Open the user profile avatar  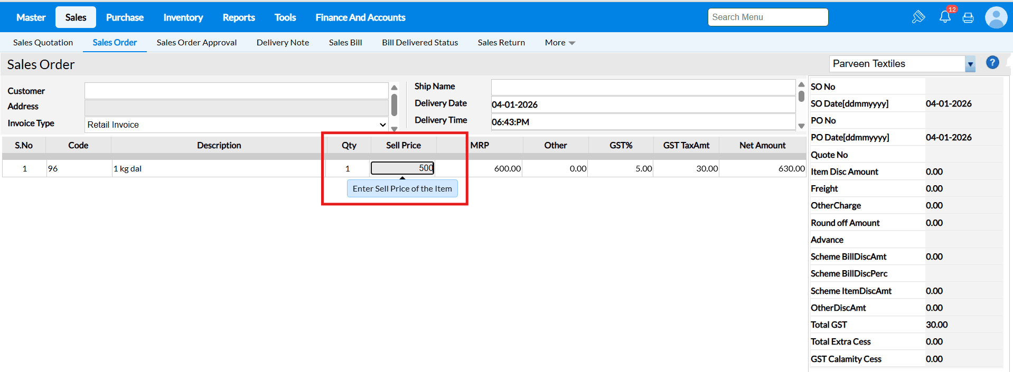tap(996, 17)
